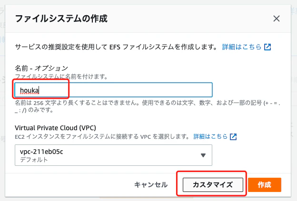Open 詳細はこちら link about VPC selection

[210, 136]
